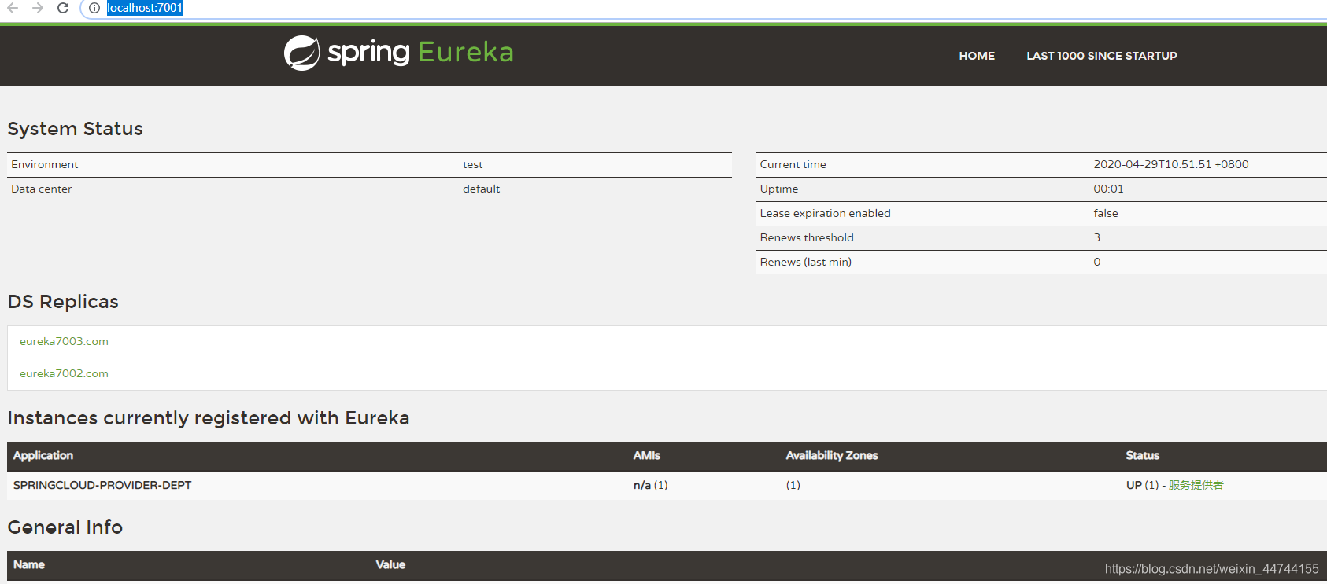Click the SPRINGCLOUD-PROVIDER-DEPT application cell
The image size is (1327, 584).
point(102,485)
